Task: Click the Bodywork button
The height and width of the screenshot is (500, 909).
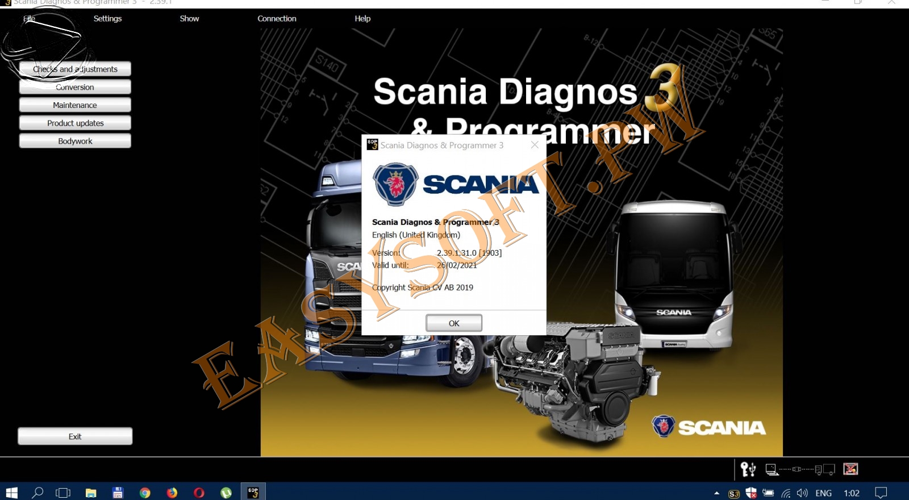Action: (75, 141)
